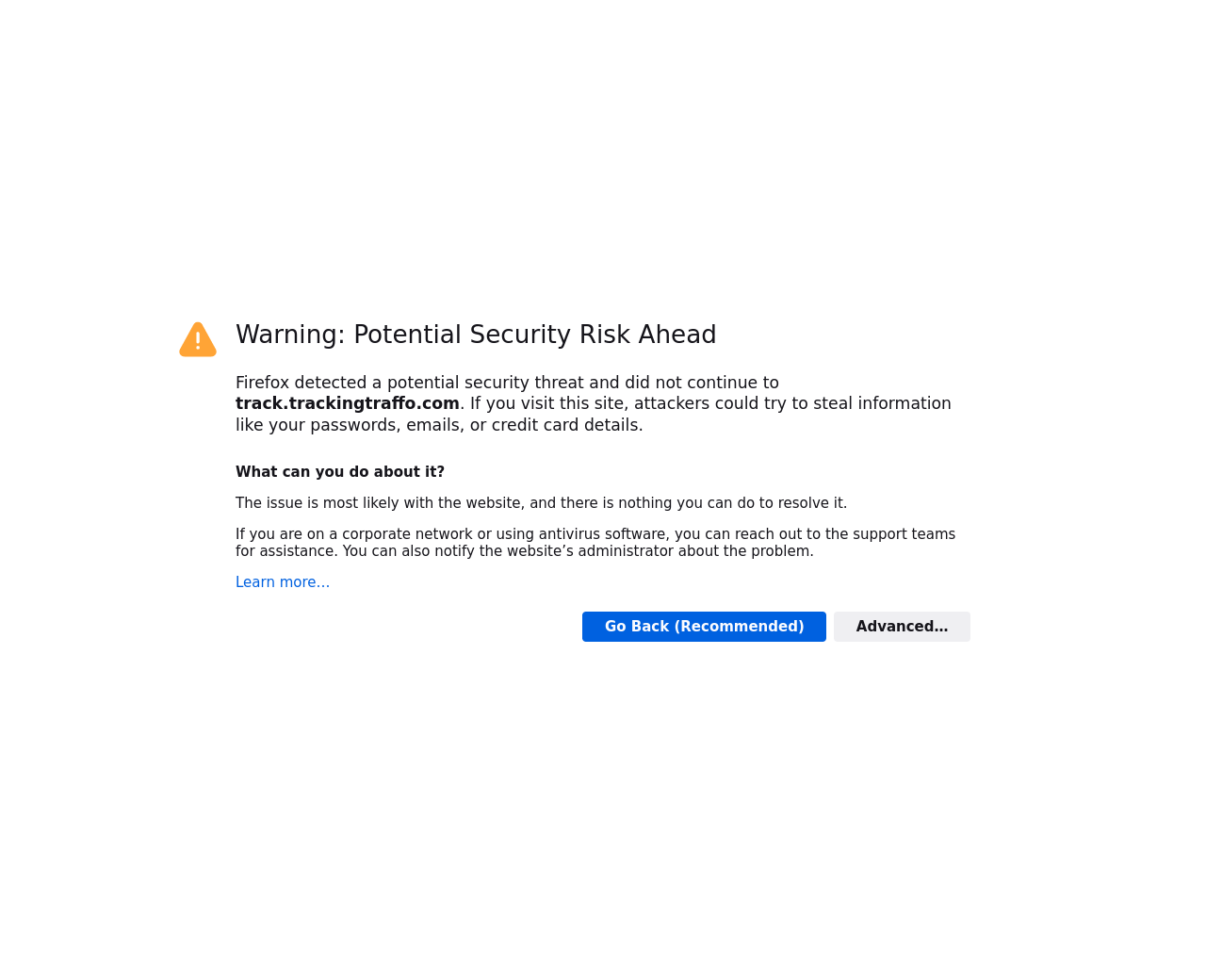The width and height of the screenshot is (1206, 965).
Task: Click the bold track.trackingtraffo.com domain text
Action: pyautogui.click(x=348, y=403)
